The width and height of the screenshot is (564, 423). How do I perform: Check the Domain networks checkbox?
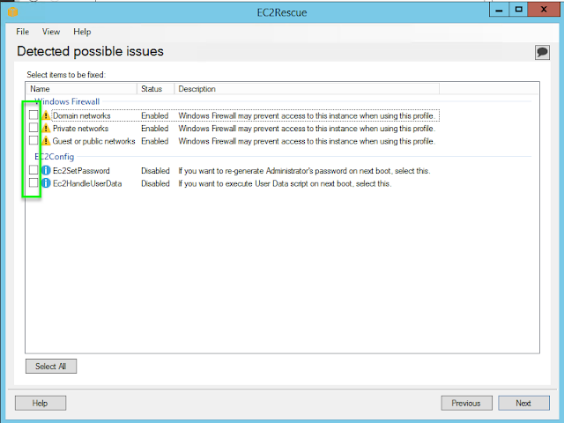33,115
